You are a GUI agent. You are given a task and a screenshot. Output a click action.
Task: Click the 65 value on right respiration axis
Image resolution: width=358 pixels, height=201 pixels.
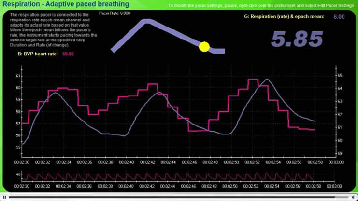tap(340, 76)
